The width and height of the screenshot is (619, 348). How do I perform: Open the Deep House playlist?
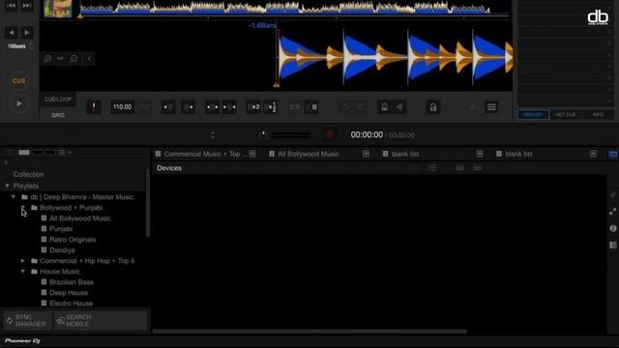[69, 293]
